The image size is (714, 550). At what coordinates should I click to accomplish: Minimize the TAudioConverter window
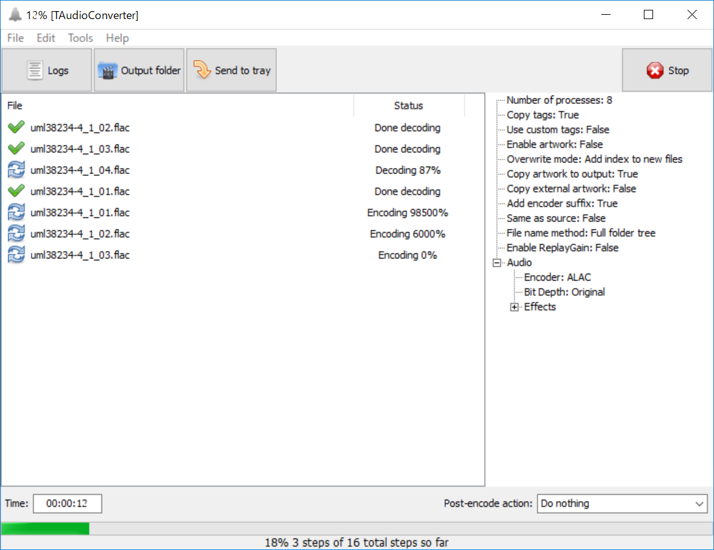click(x=606, y=15)
